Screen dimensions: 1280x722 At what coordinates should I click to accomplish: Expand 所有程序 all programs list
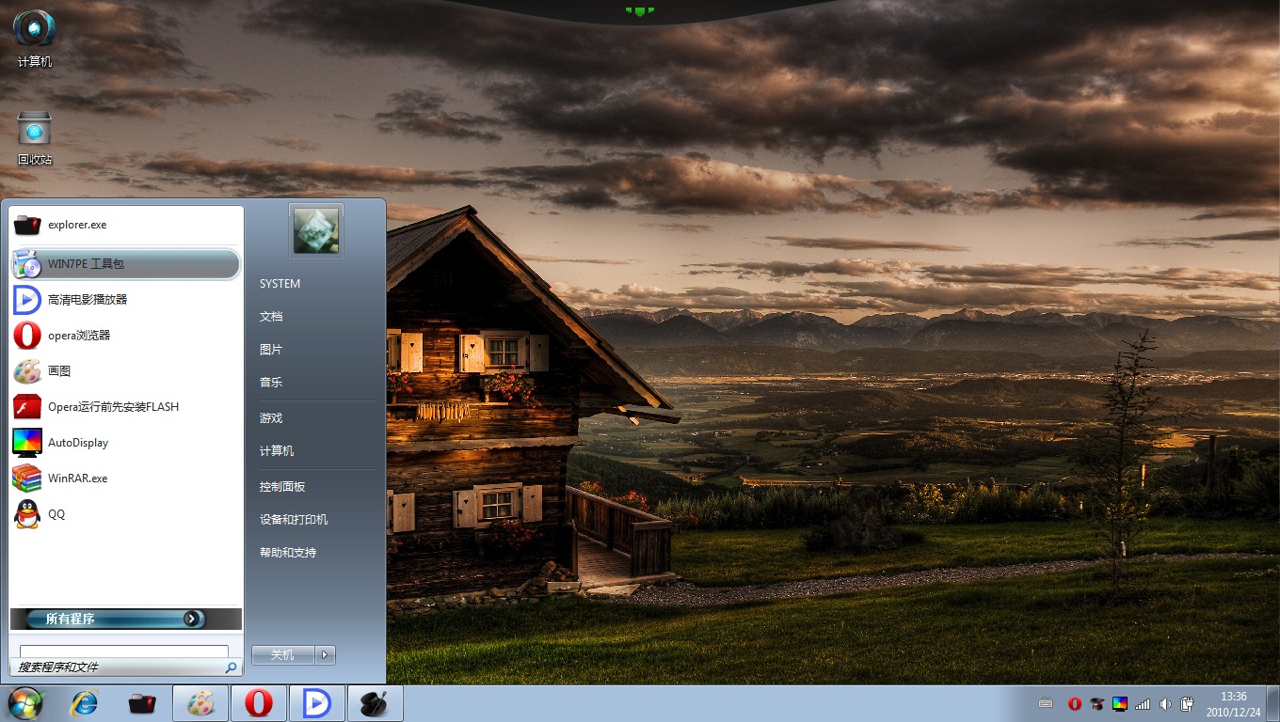(125, 619)
